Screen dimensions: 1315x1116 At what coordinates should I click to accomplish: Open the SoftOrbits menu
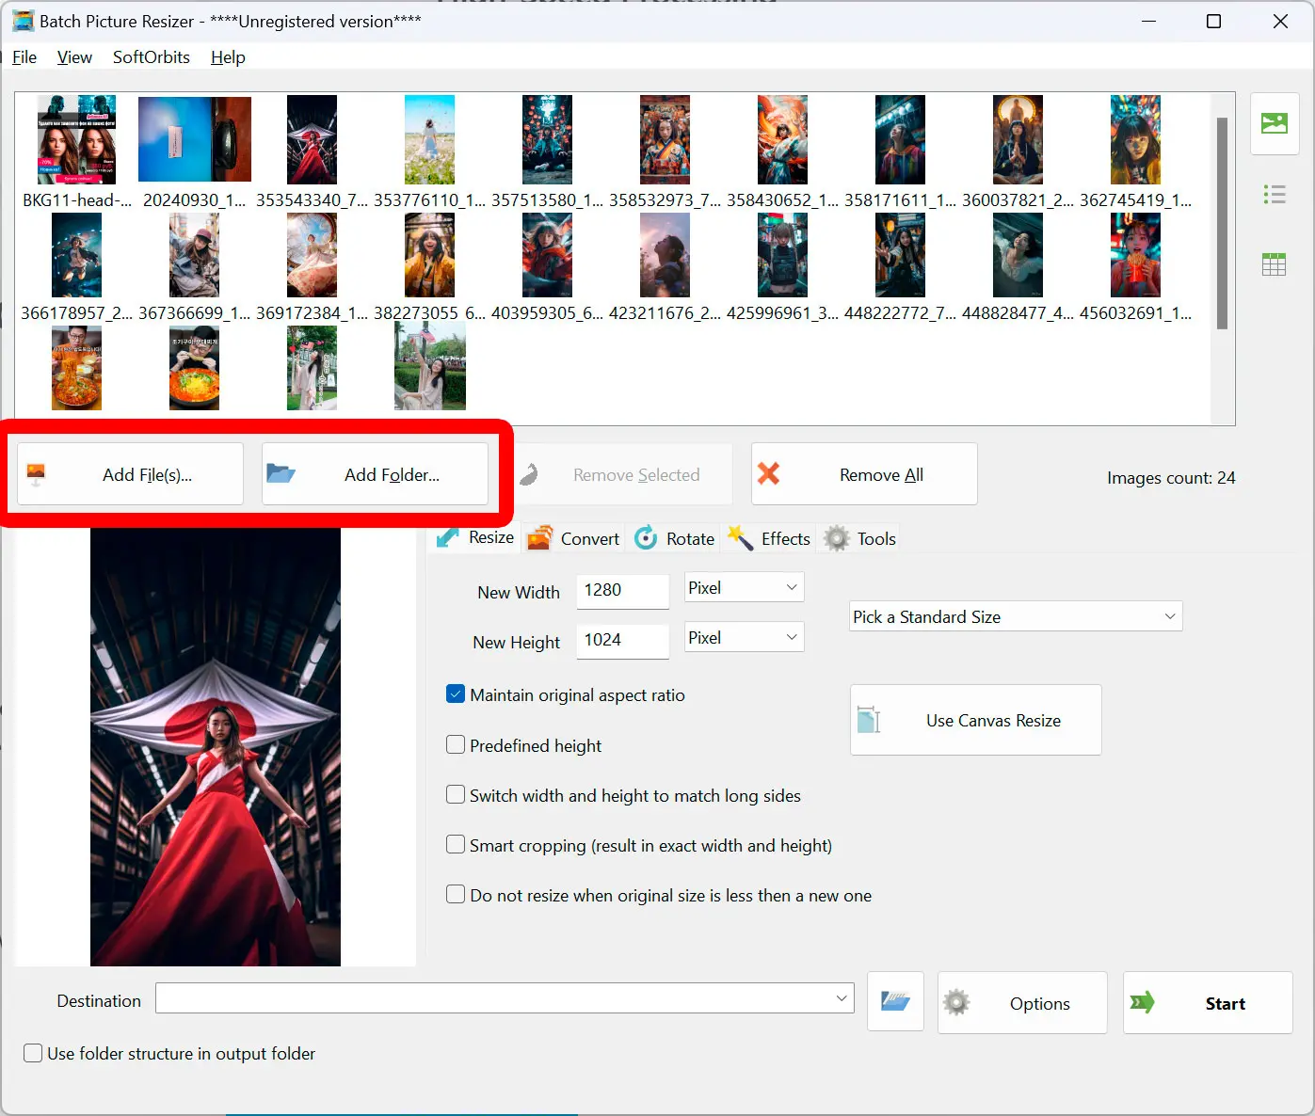coord(151,57)
